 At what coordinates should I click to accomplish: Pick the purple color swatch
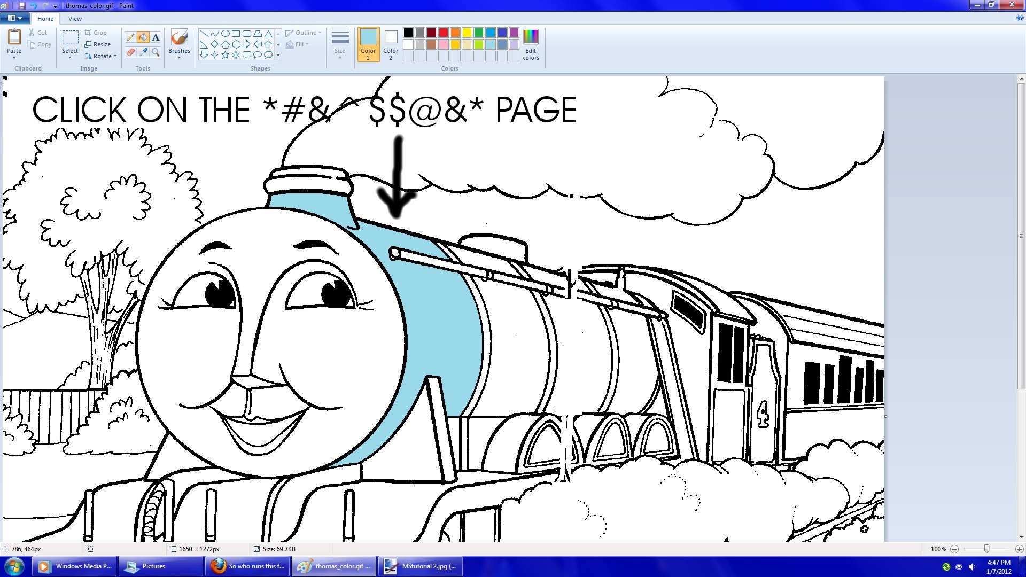pyautogui.click(x=514, y=33)
